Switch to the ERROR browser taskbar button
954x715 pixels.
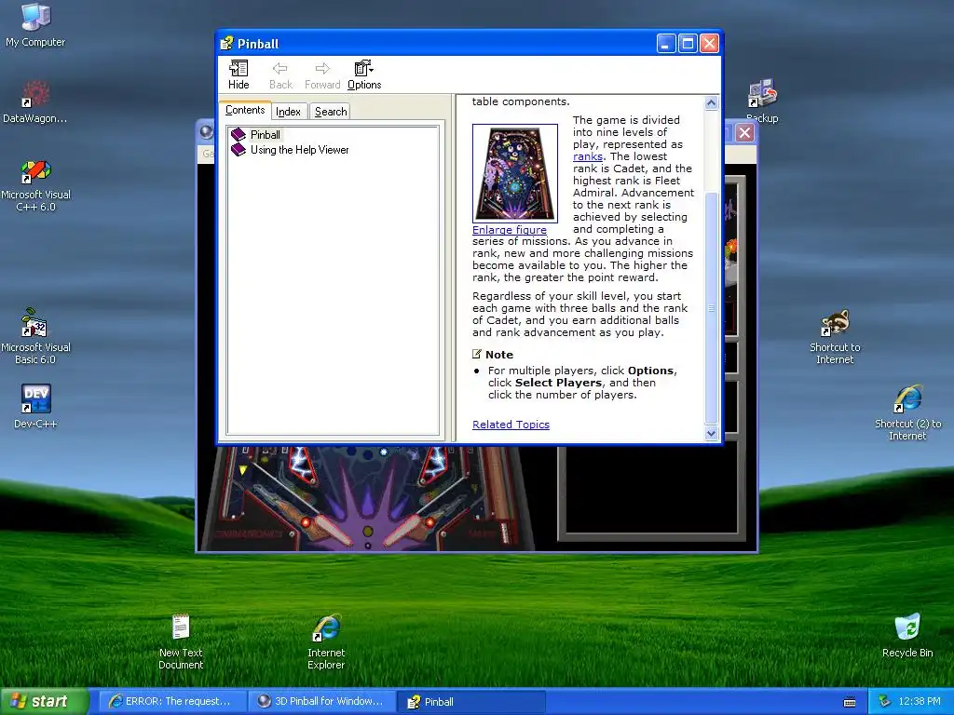(173, 701)
